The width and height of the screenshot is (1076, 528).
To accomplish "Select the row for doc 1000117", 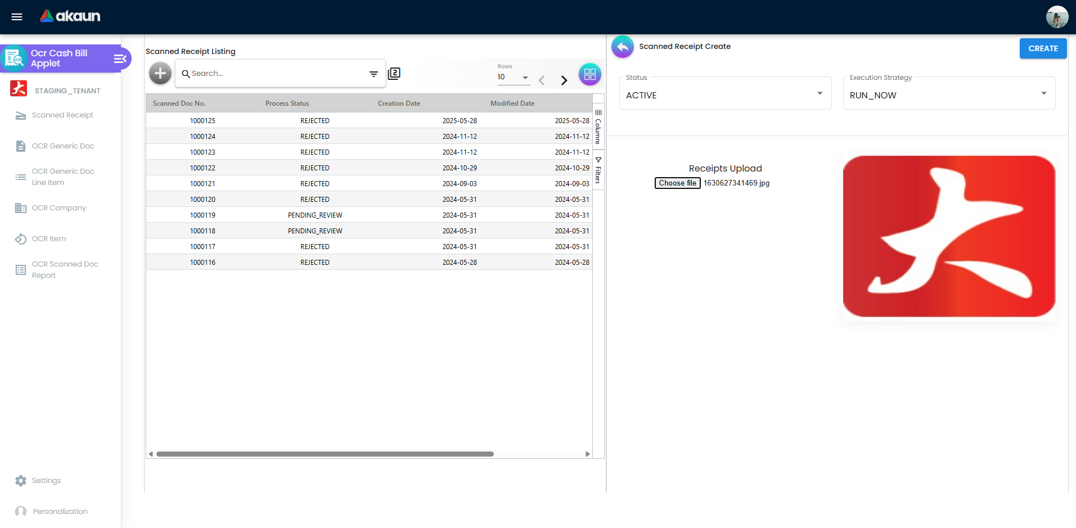I will (369, 246).
